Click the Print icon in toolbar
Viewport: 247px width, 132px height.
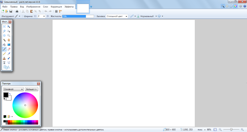(17, 11)
